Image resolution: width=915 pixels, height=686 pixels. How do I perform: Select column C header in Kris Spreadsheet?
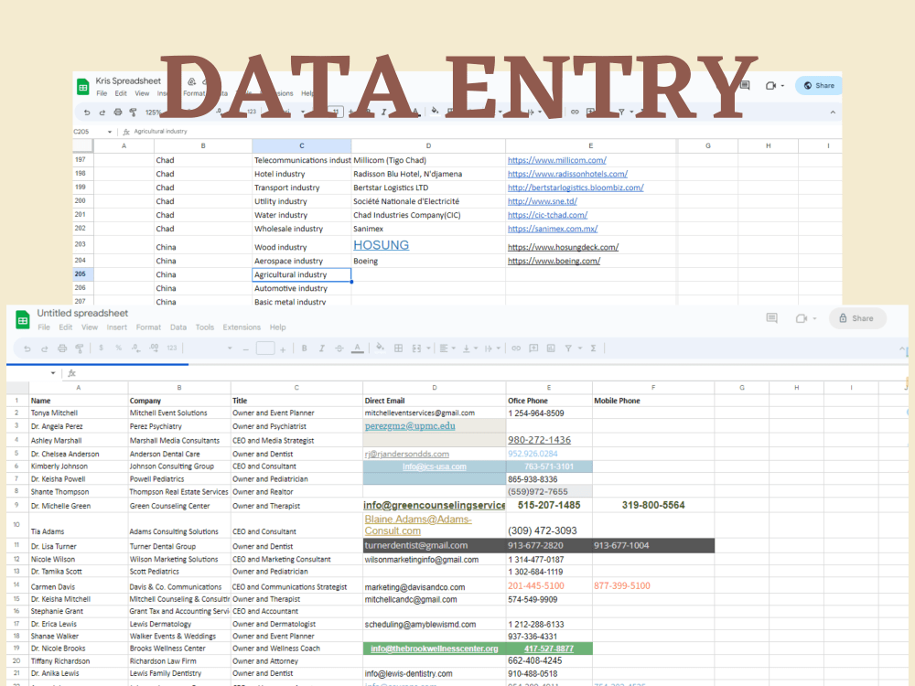pos(302,145)
